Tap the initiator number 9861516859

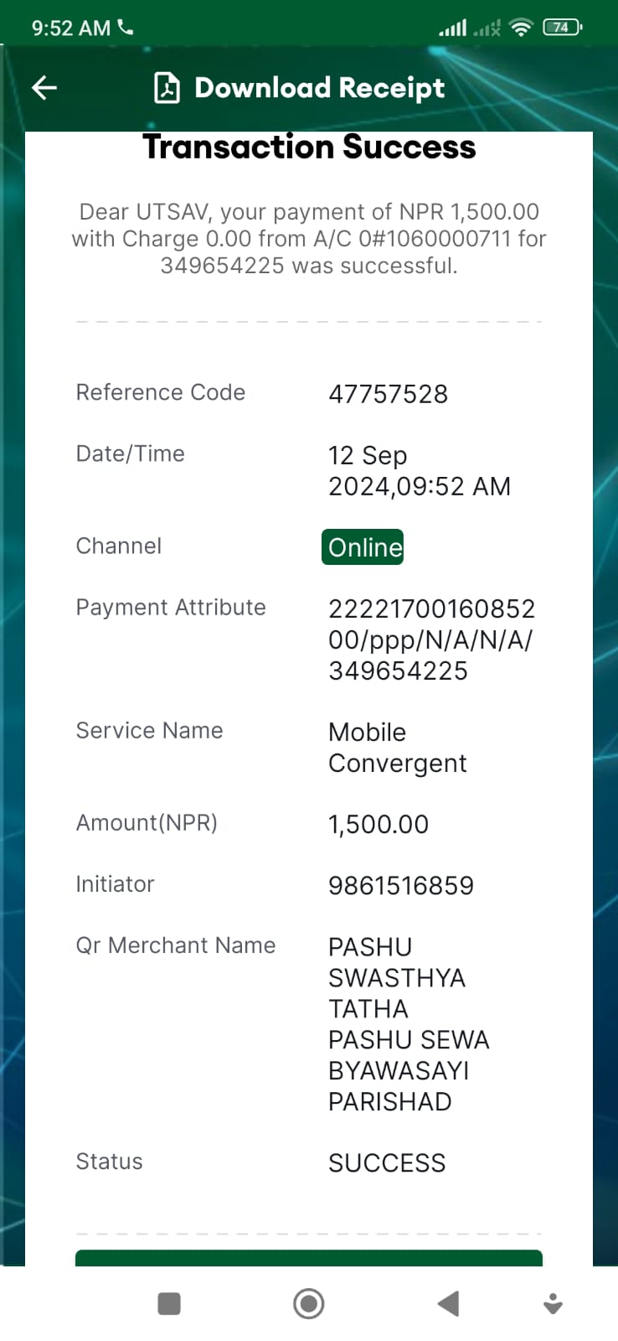[401, 886]
